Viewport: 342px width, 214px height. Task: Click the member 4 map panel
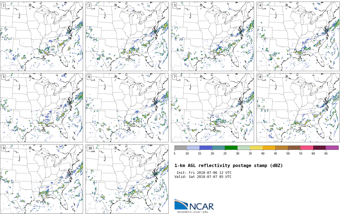click(x=298, y=36)
